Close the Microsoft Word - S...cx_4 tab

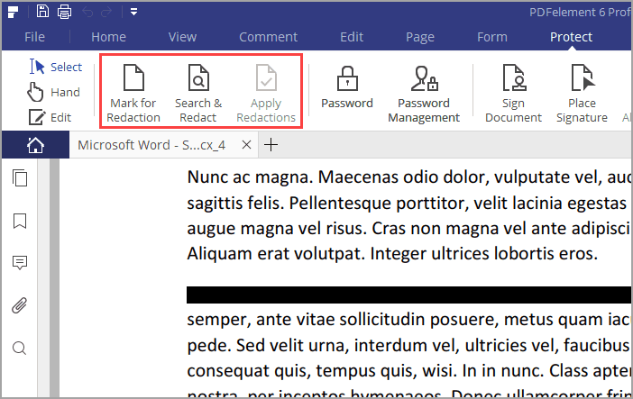246,144
